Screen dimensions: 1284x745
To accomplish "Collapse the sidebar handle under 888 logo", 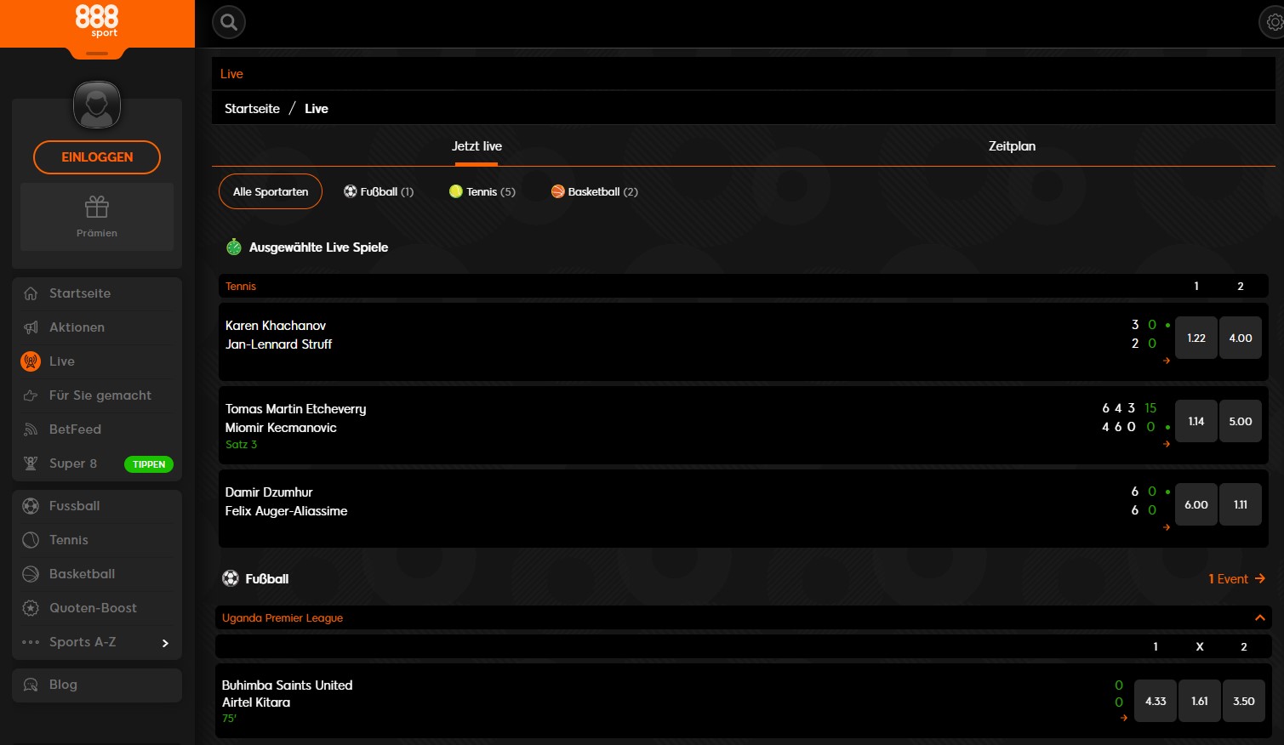I will pos(97,54).
